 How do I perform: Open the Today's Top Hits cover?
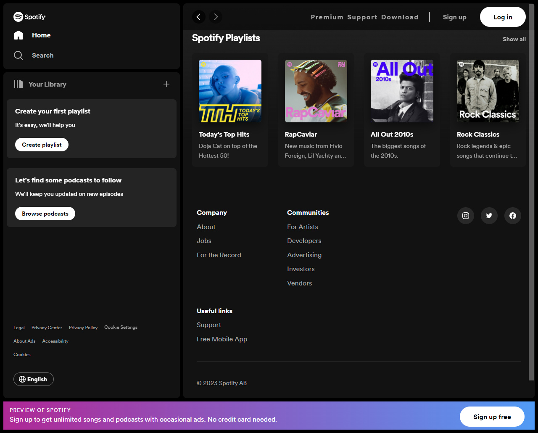click(x=230, y=91)
